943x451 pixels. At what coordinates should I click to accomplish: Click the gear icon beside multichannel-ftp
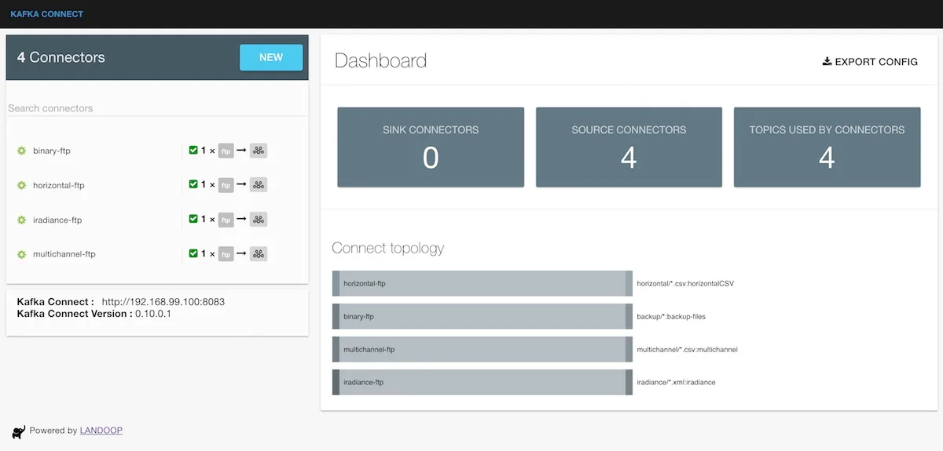pos(22,254)
